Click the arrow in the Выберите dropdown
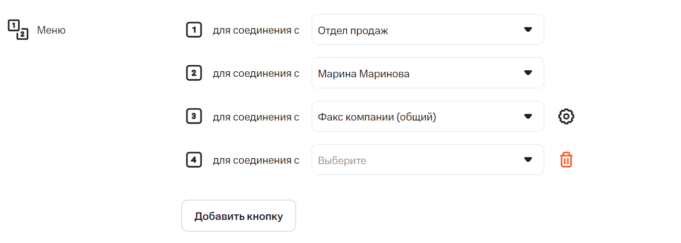The width and height of the screenshot is (681, 243). tap(528, 160)
